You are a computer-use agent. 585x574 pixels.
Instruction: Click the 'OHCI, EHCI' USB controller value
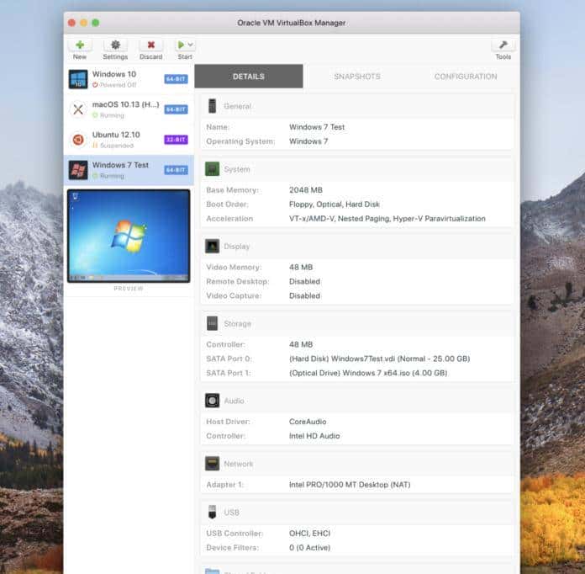click(x=309, y=534)
